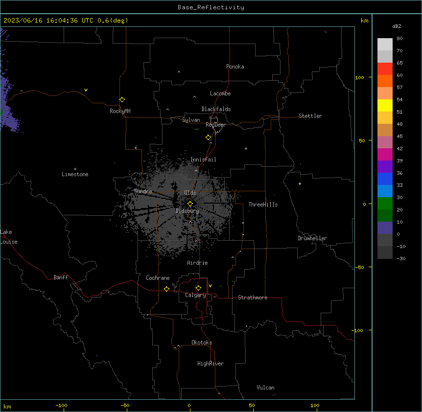Click the 2023/06/16 16:04:36 UTC timestamp
422x412 pixels.
click(x=48, y=21)
